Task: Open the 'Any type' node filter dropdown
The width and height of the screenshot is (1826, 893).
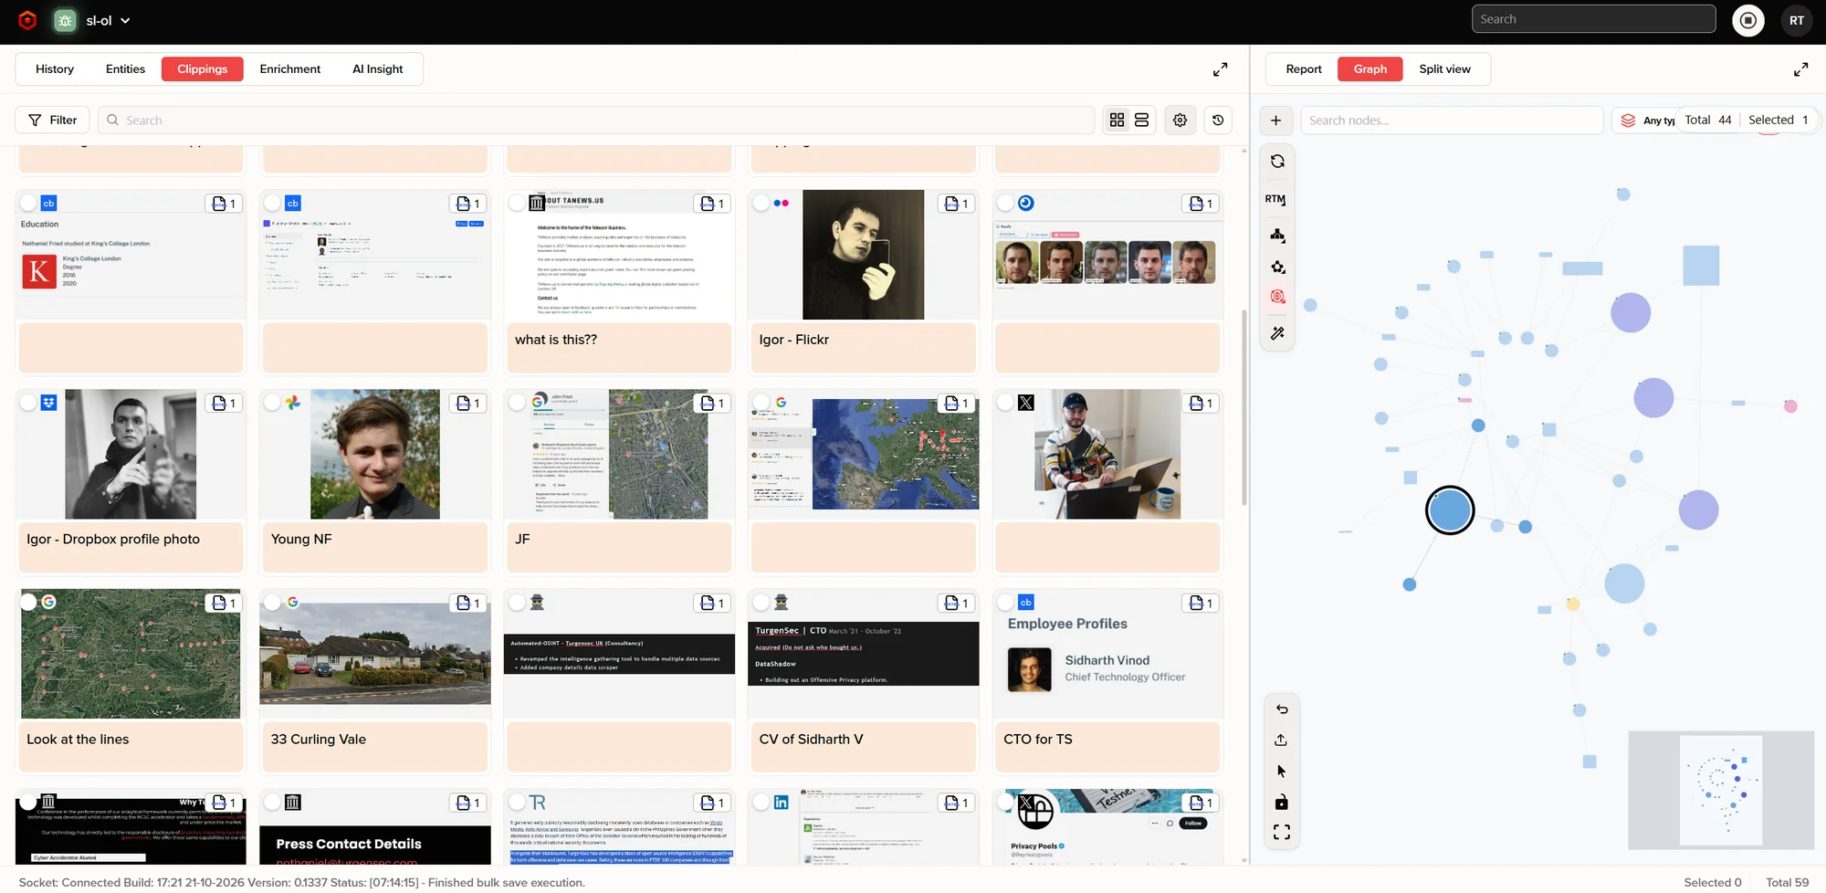Action: [1647, 121]
